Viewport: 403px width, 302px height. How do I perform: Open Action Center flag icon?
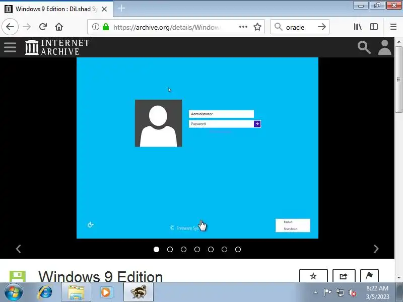[327, 292]
